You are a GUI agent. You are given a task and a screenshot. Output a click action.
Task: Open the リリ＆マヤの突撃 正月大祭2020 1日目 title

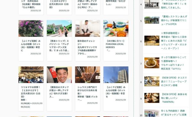31,92
